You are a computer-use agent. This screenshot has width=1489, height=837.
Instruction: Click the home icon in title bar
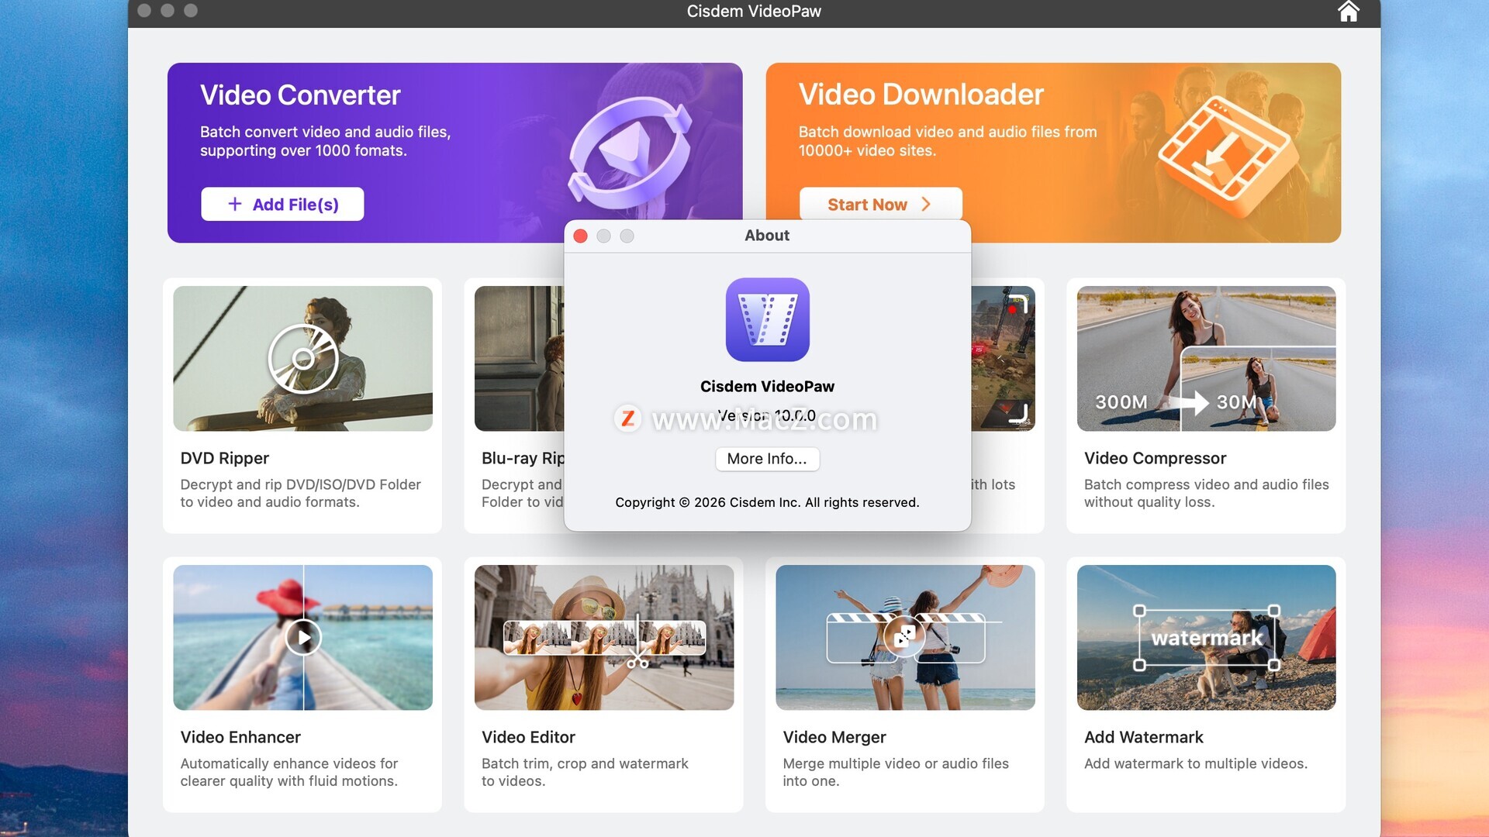1349,12
